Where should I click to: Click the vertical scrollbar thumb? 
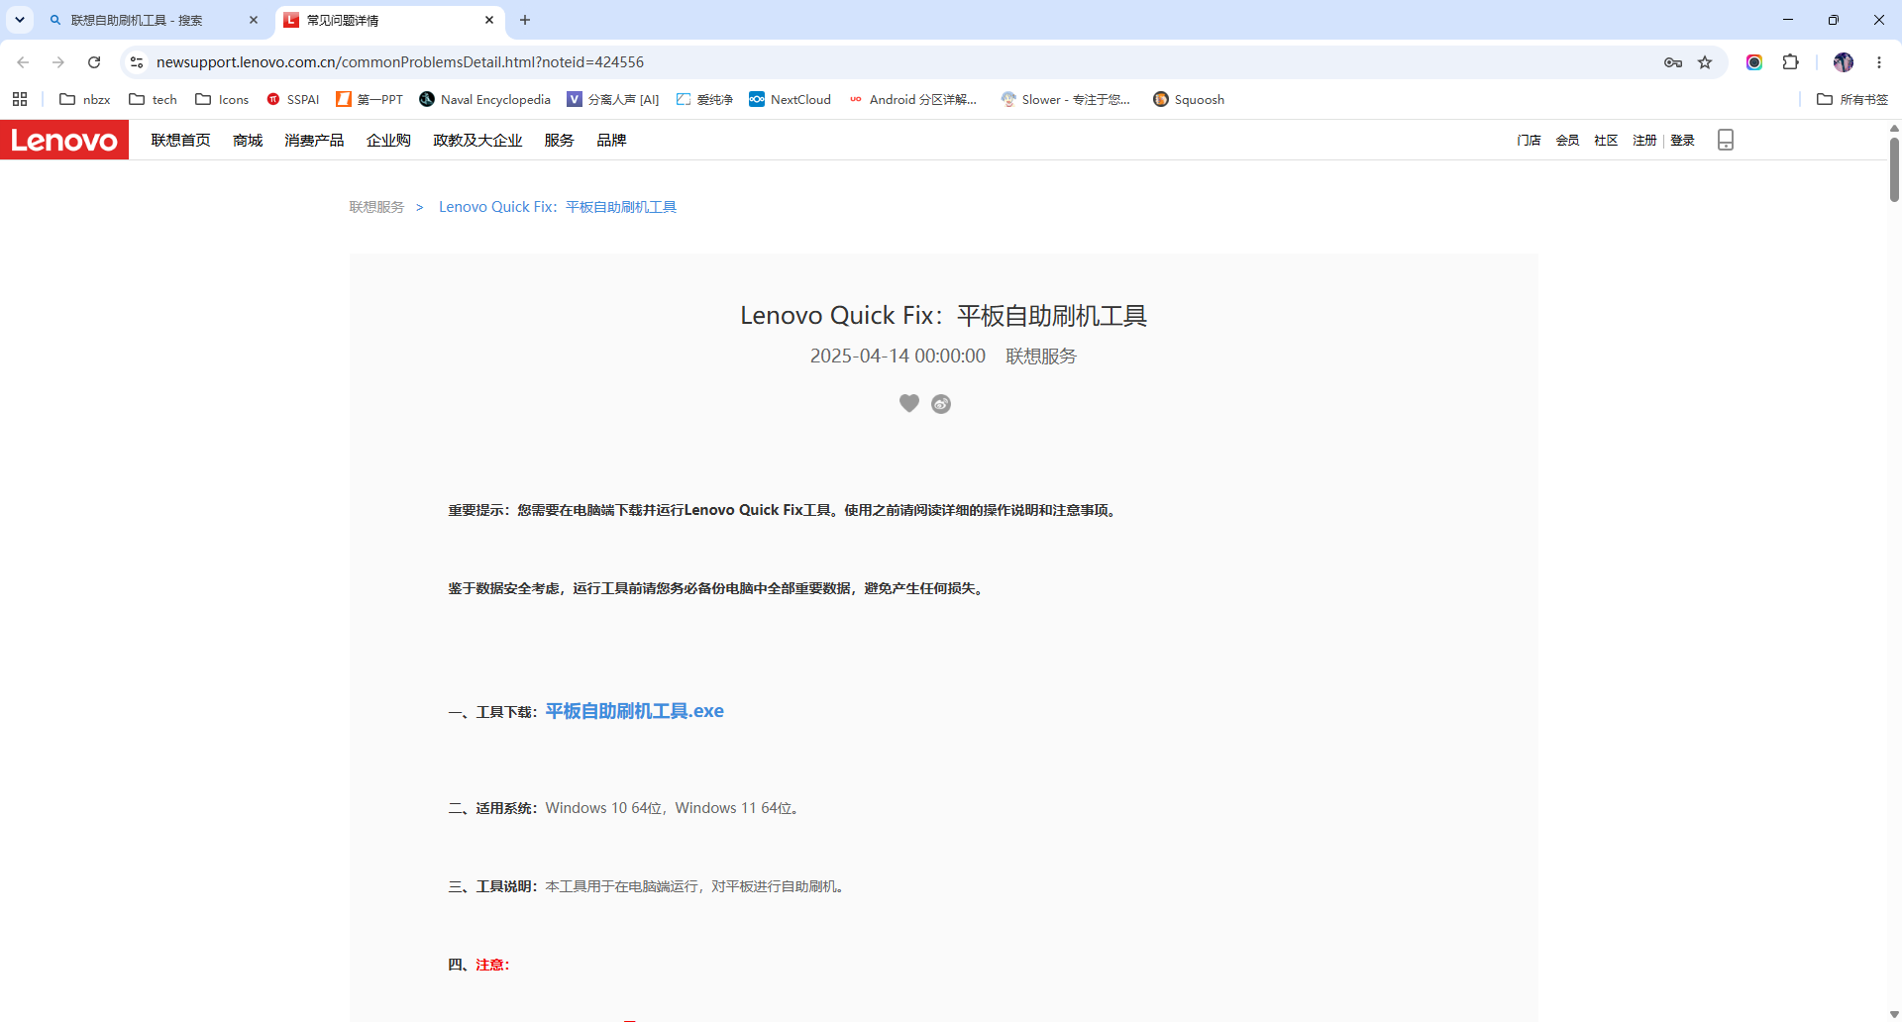pos(1894,168)
